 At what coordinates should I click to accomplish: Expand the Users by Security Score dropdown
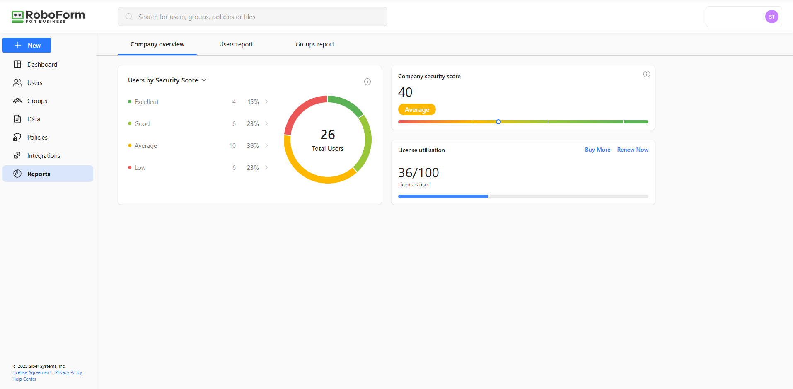tap(204, 80)
